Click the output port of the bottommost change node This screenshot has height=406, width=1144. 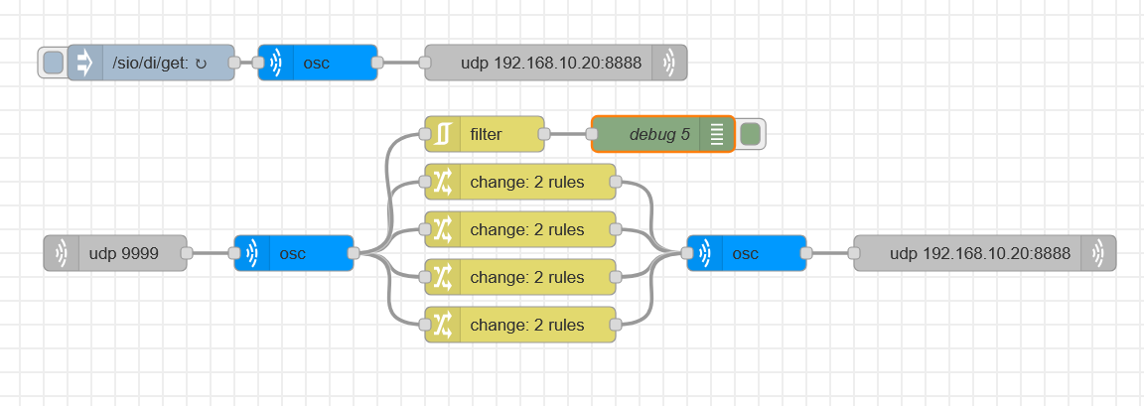pyautogui.click(x=615, y=325)
